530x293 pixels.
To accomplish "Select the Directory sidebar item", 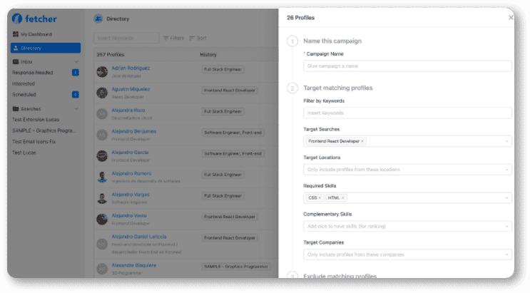I will [46, 48].
